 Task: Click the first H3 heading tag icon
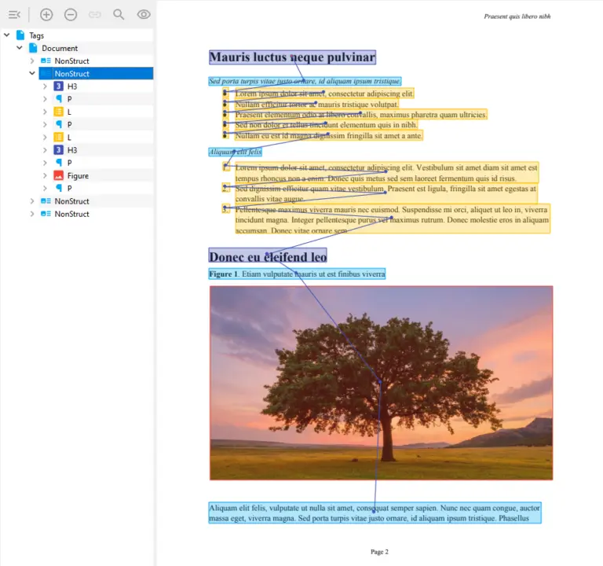pyautogui.click(x=58, y=86)
